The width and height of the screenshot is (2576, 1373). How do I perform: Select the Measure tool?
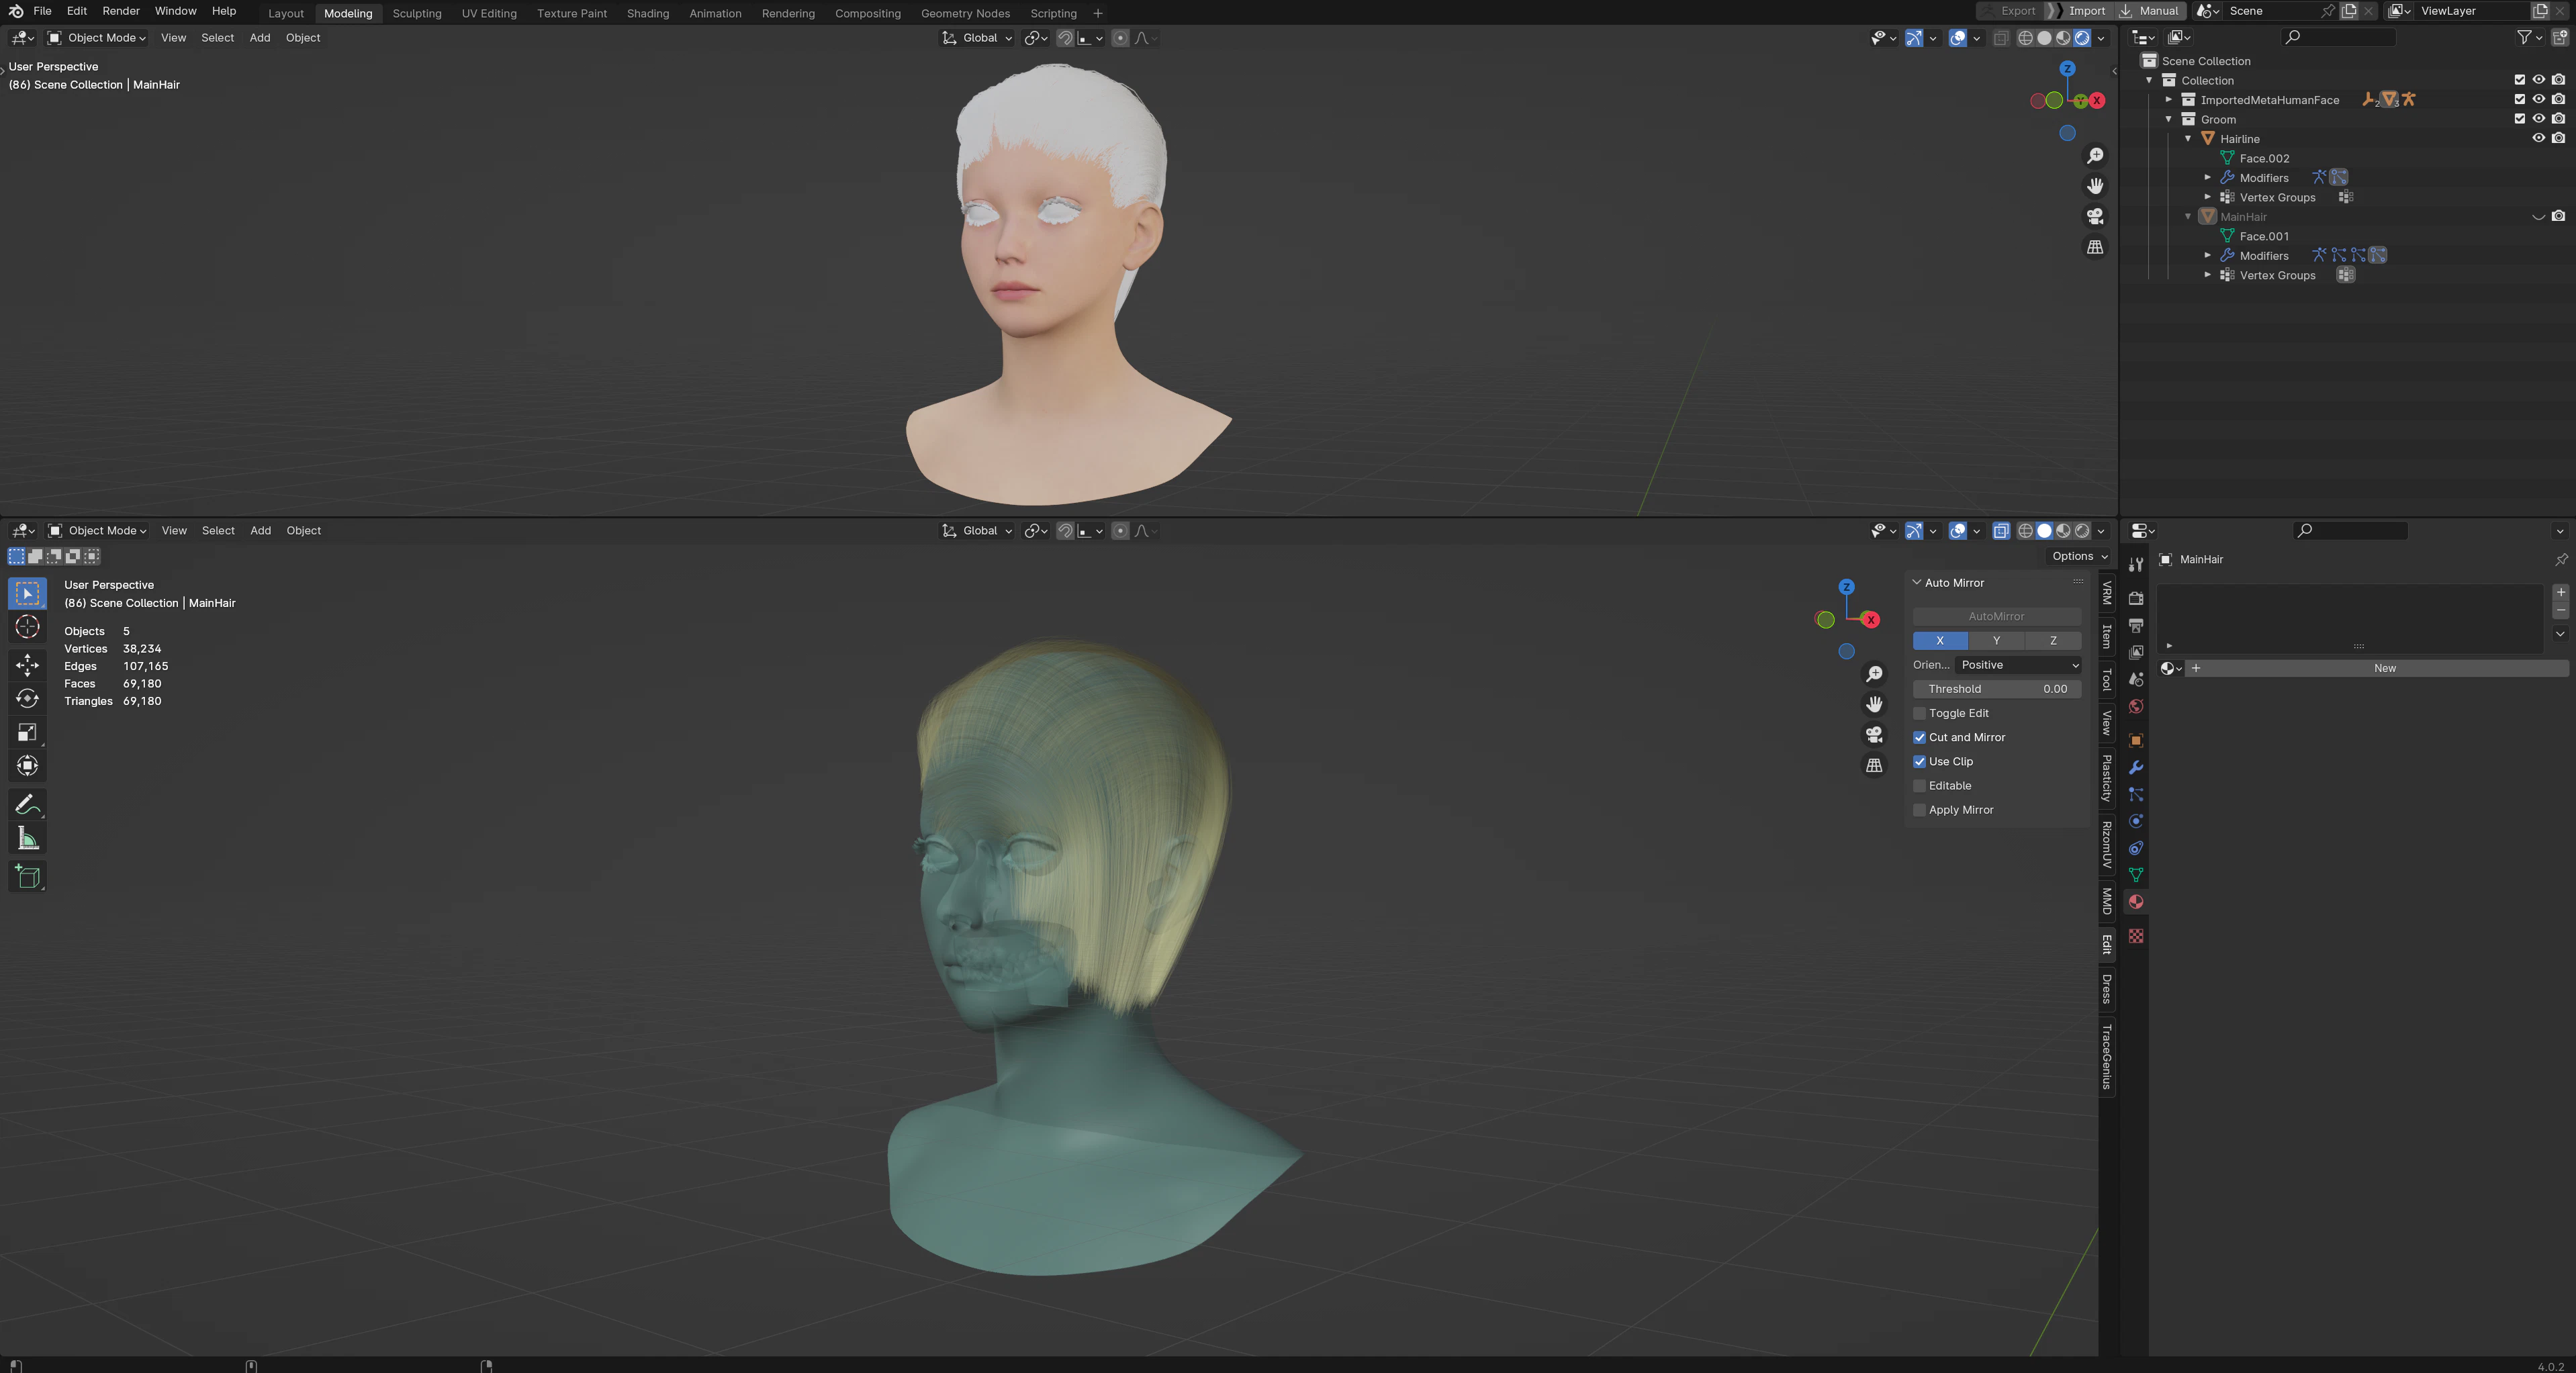point(27,839)
